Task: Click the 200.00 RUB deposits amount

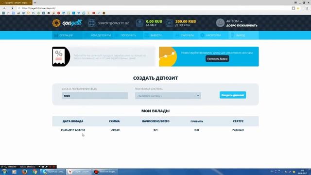Action: tap(186, 21)
